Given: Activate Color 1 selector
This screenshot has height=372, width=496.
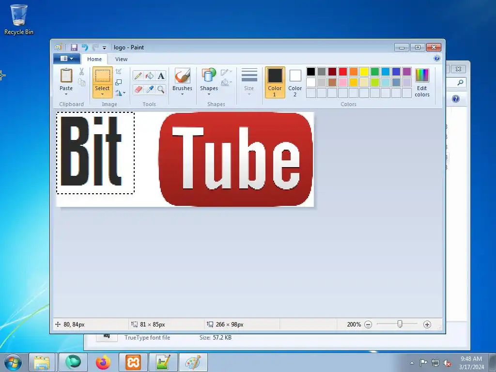Looking at the screenshot, I should [275, 82].
